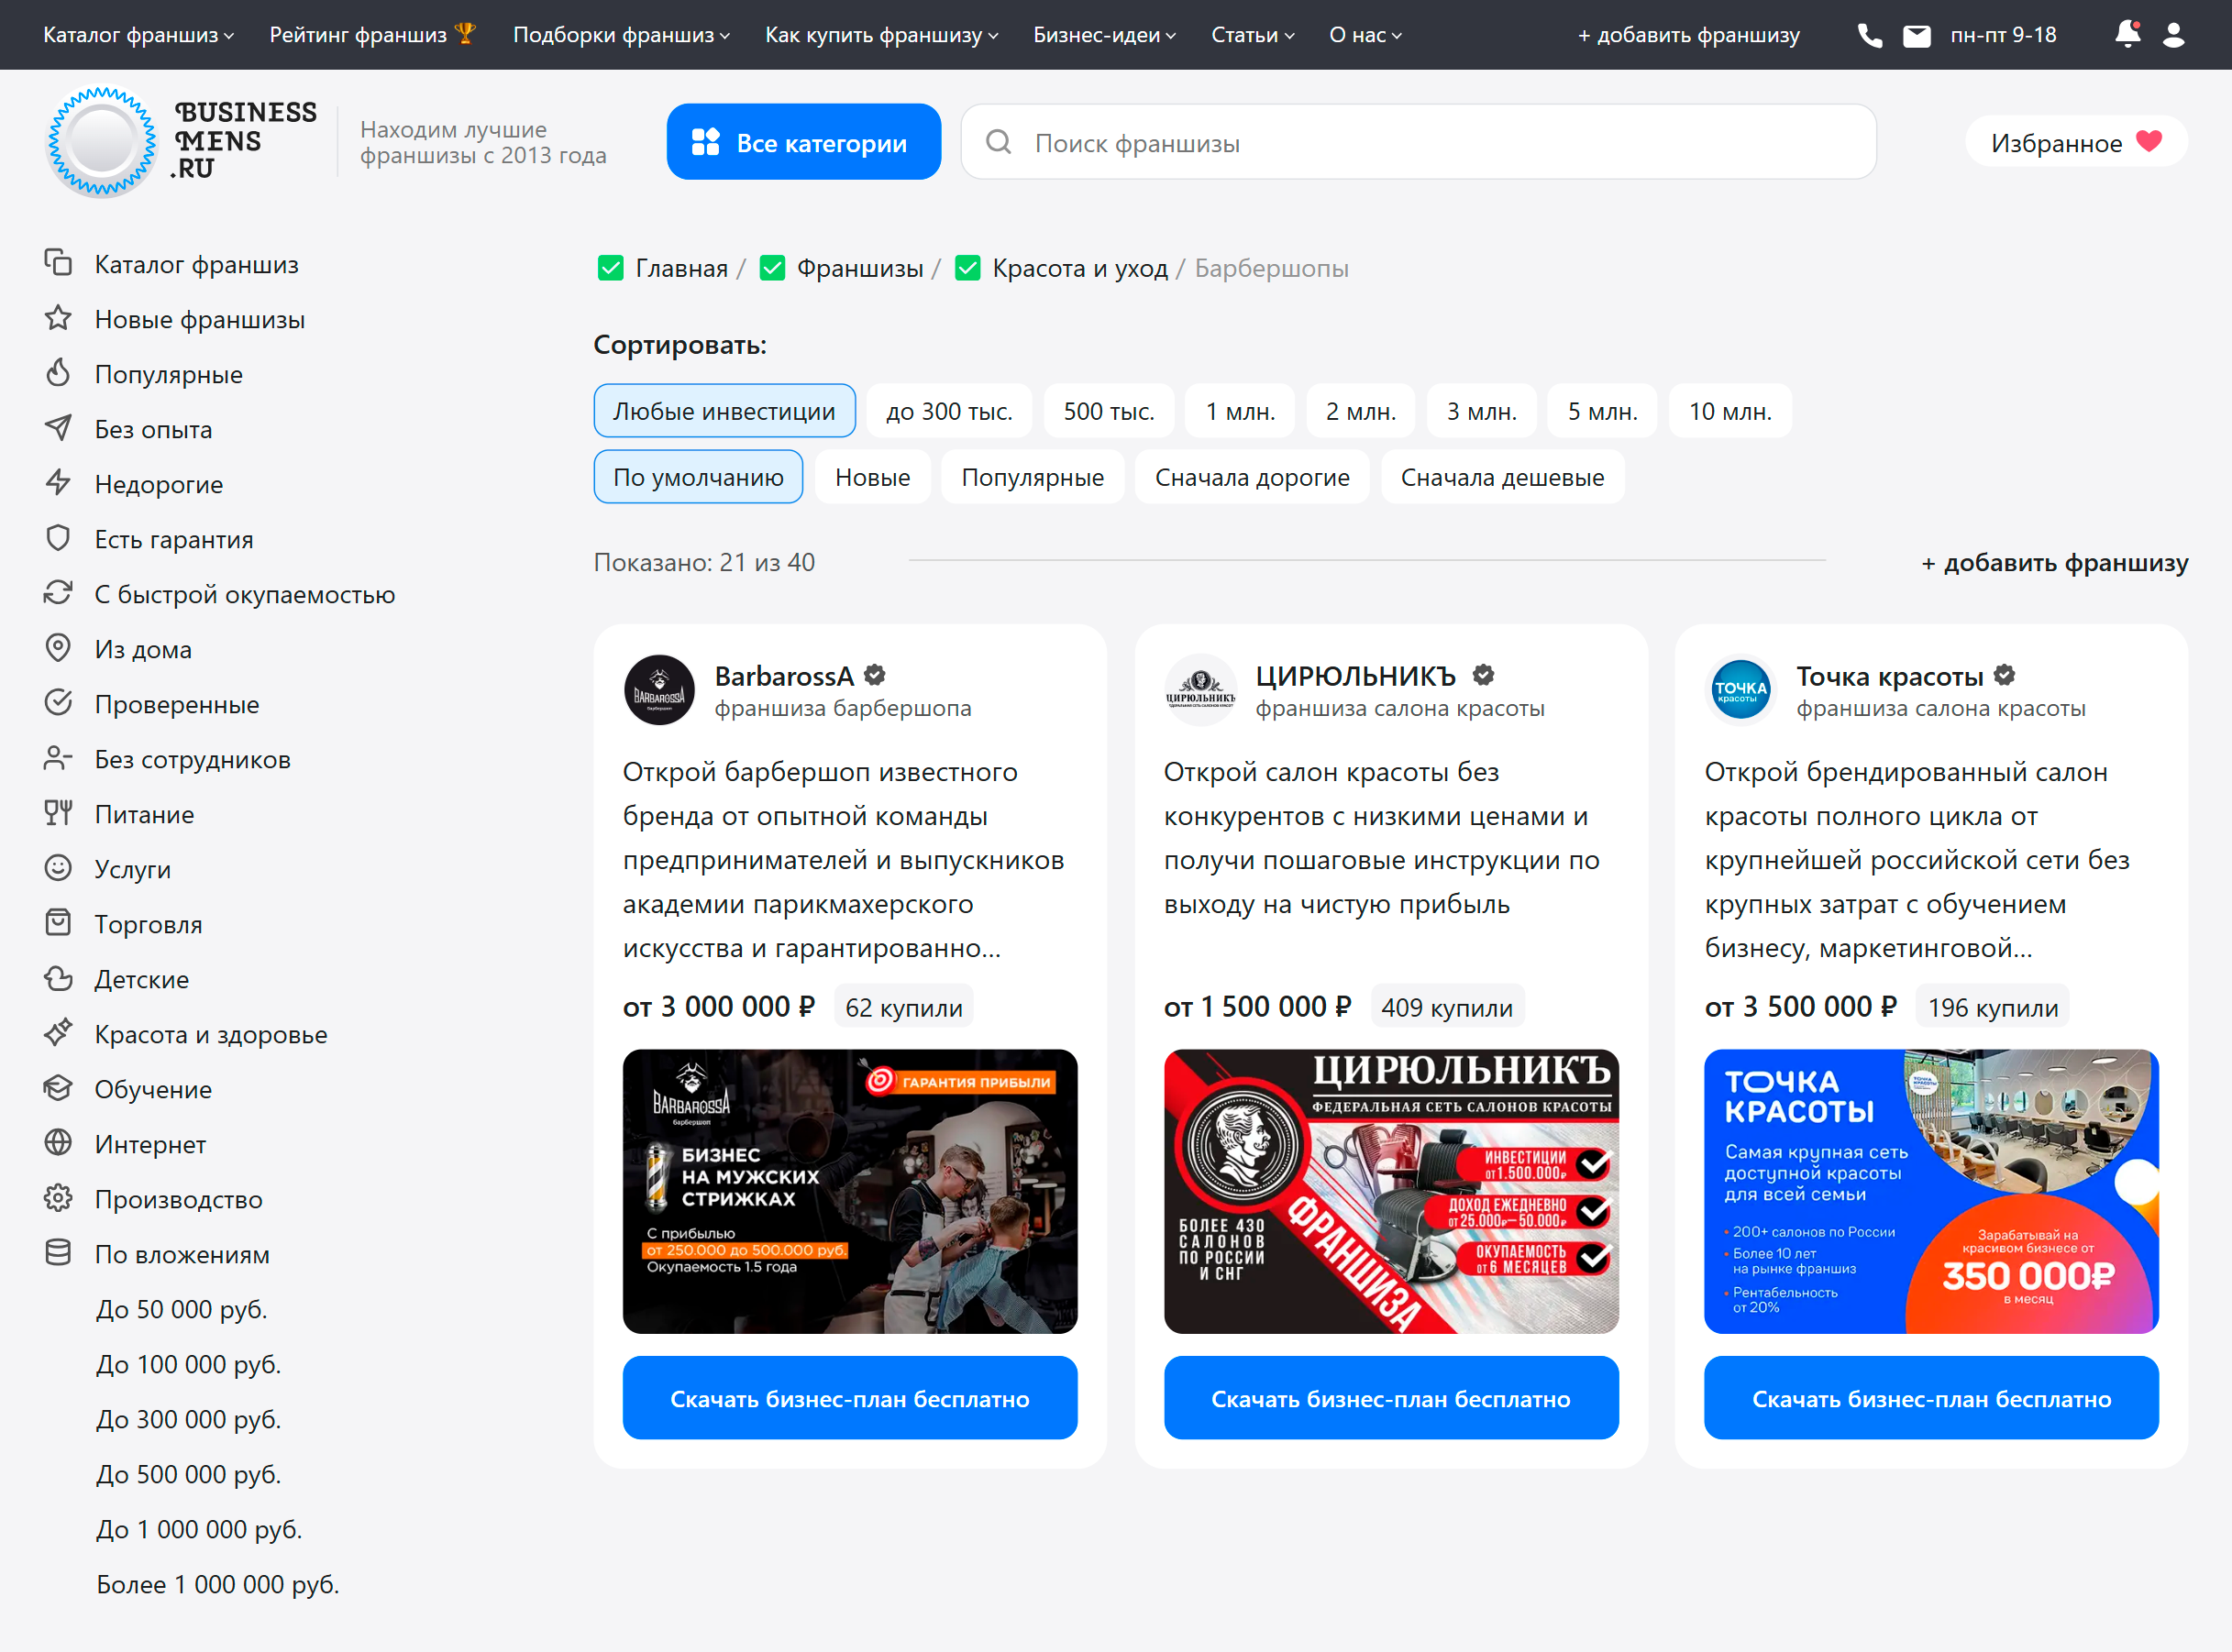Open notifications bell icon
Image resolution: width=2232 pixels, height=1652 pixels.
tap(2127, 34)
